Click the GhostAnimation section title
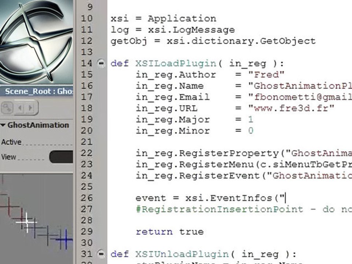352x264 pixels. tap(38, 125)
